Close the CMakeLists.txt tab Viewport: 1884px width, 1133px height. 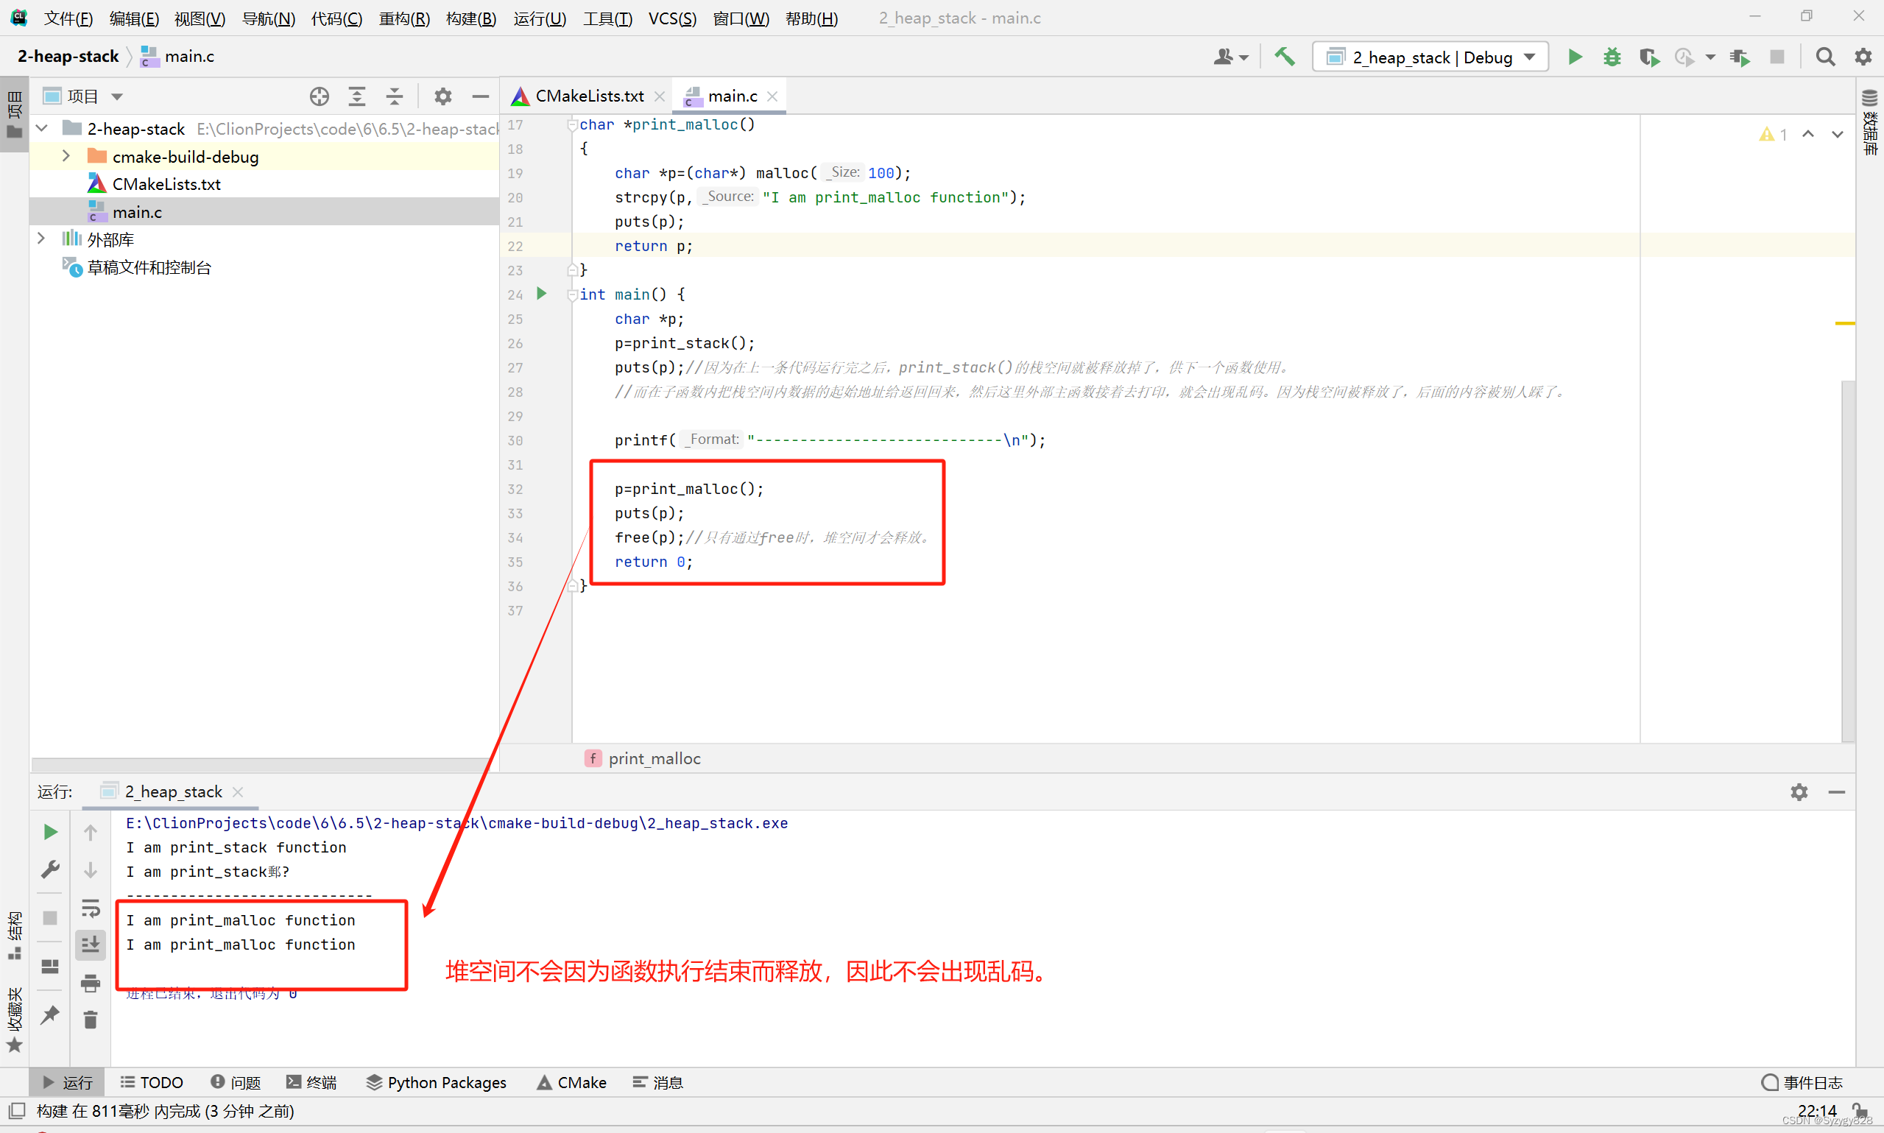point(659,96)
